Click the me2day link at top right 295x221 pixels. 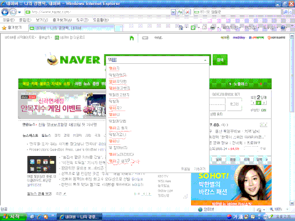point(239,37)
